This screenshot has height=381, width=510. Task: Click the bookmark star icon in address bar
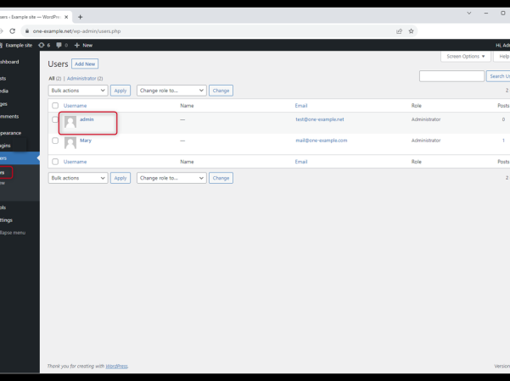(x=412, y=30)
